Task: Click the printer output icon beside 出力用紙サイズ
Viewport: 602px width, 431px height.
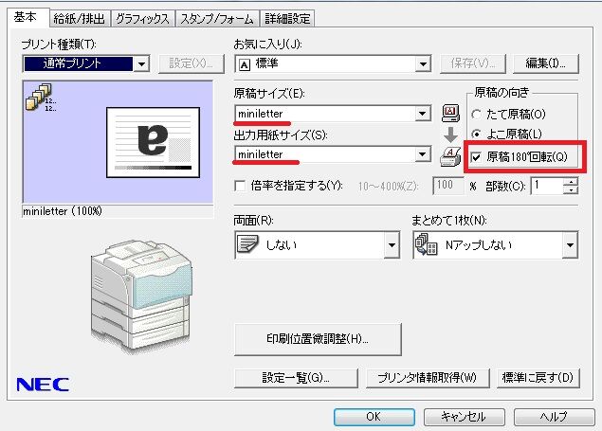Action: (450, 156)
